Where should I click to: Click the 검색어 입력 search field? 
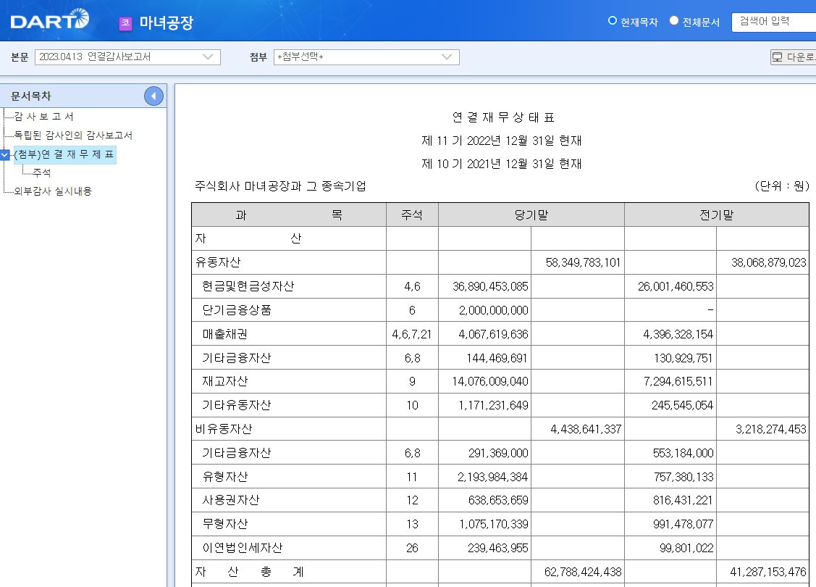[x=773, y=21]
